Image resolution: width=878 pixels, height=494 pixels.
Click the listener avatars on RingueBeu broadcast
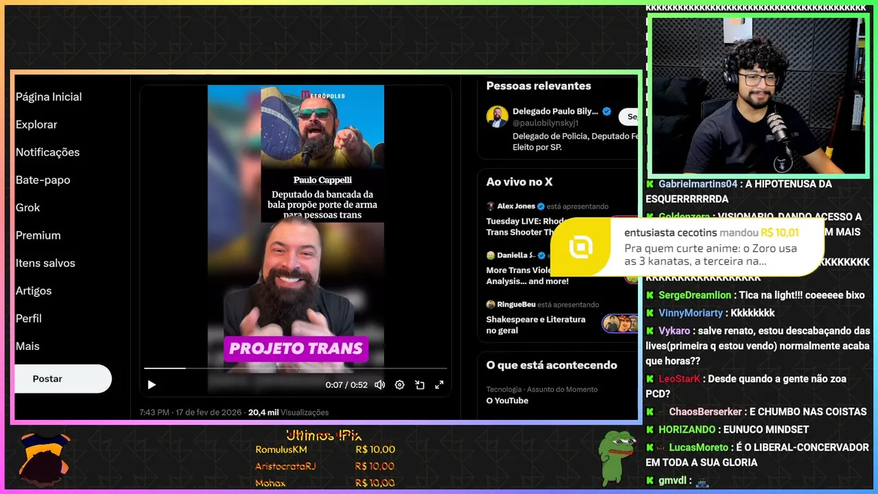point(620,323)
